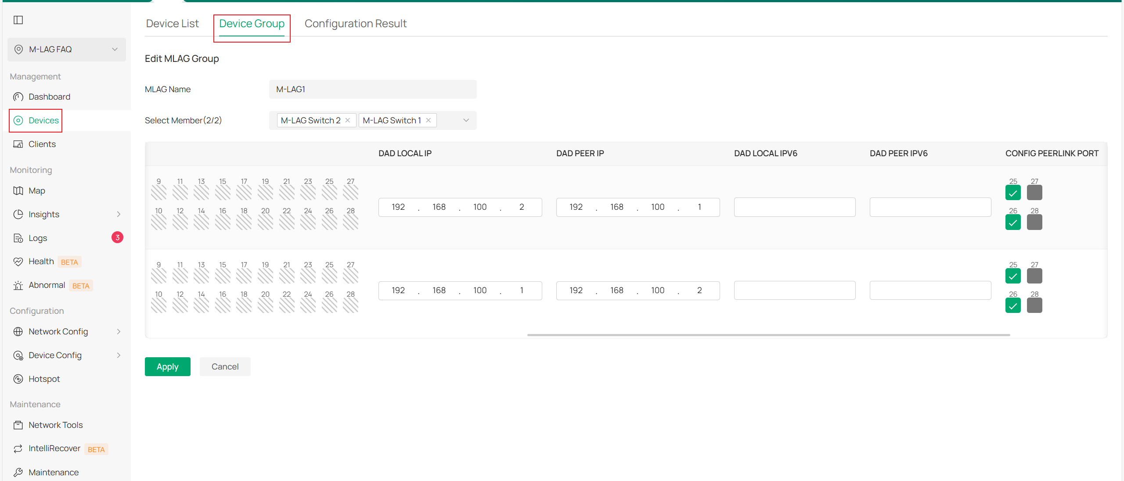The height and width of the screenshot is (481, 1124).
Task: Open the Clients page icon
Action: (18, 144)
